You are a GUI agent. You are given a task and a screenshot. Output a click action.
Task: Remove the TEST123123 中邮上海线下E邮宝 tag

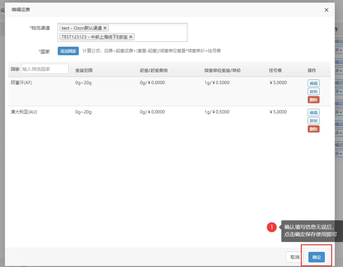coord(131,36)
